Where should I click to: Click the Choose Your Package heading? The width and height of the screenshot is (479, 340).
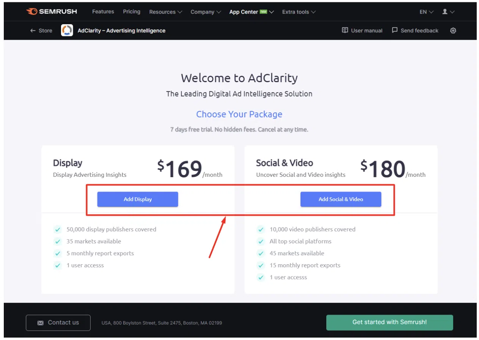[x=239, y=114]
